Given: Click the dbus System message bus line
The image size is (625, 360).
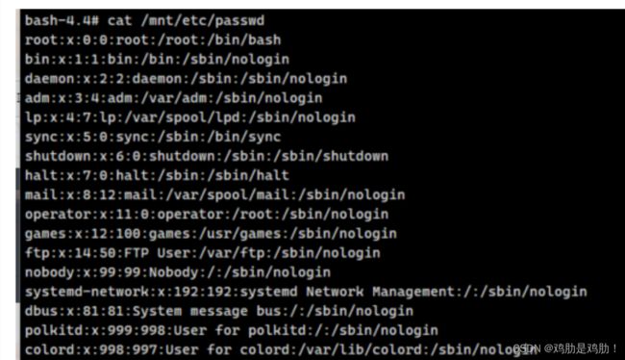Looking at the screenshot, I should pyautogui.click(x=219, y=311).
